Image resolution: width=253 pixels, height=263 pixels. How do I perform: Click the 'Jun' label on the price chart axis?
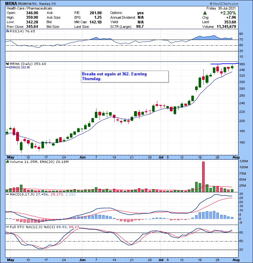(82, 157)
